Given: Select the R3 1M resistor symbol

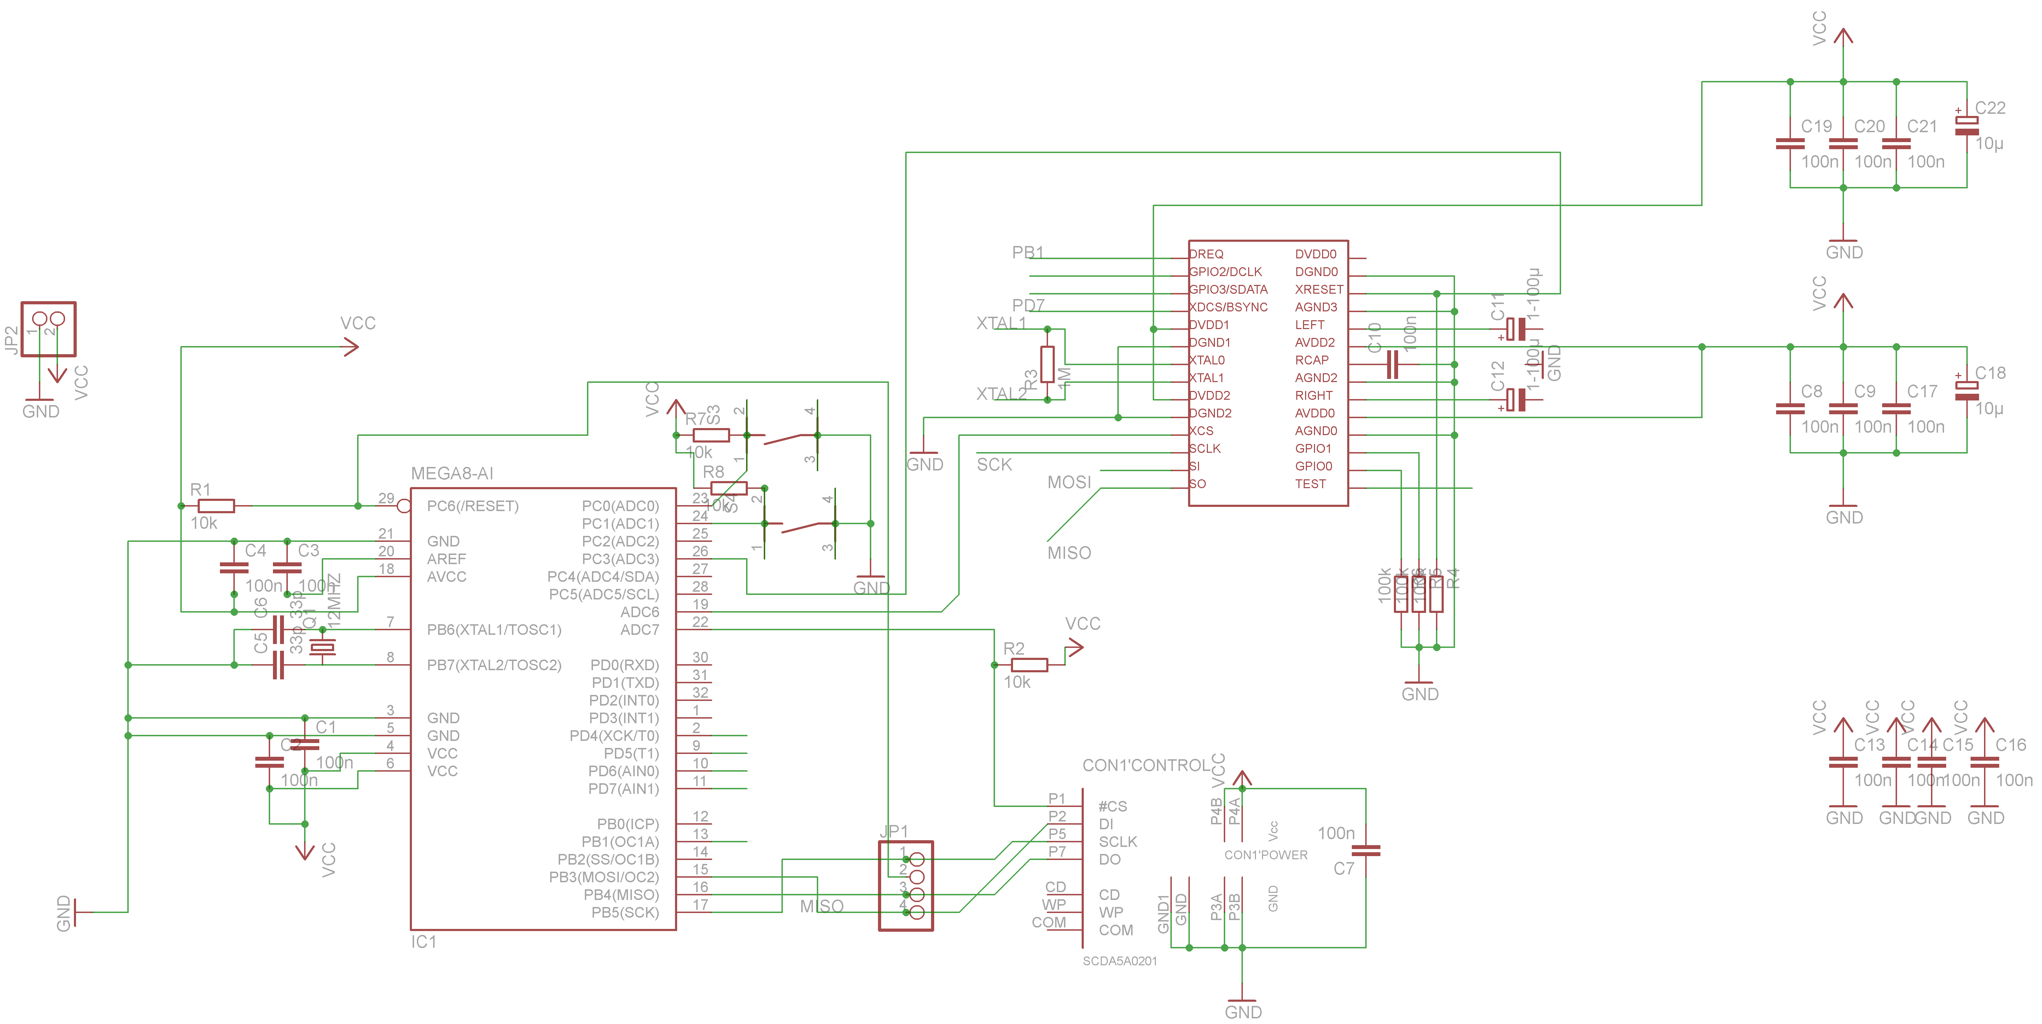Looking at the screenshot, I should 1047,364.
